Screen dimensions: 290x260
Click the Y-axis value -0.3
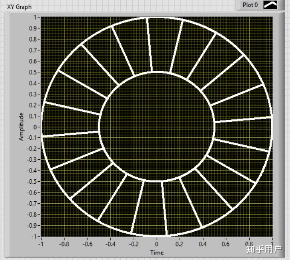(x=31, y=159)
